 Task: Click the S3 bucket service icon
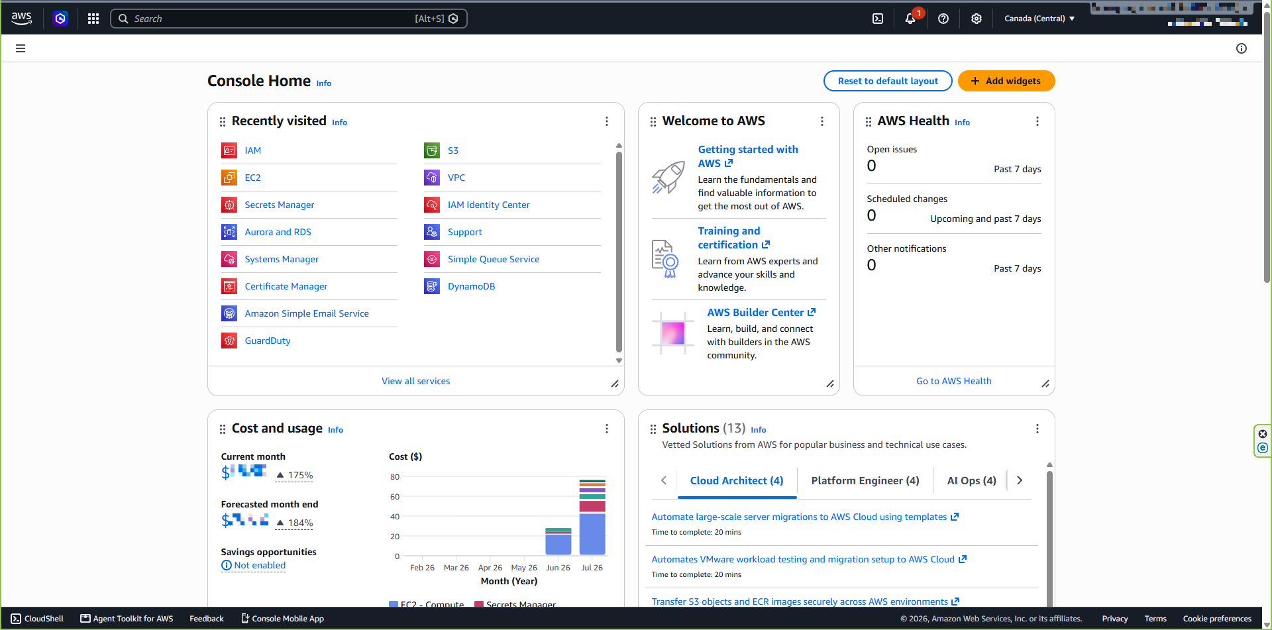coord(432,150)
